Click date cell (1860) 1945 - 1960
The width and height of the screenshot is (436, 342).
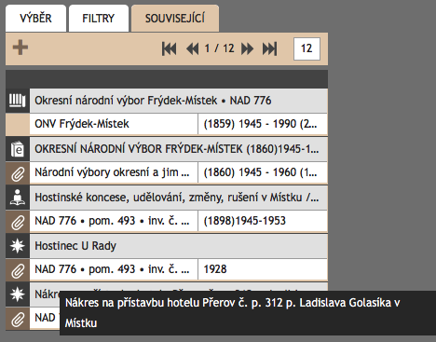[x=263, y=172]
